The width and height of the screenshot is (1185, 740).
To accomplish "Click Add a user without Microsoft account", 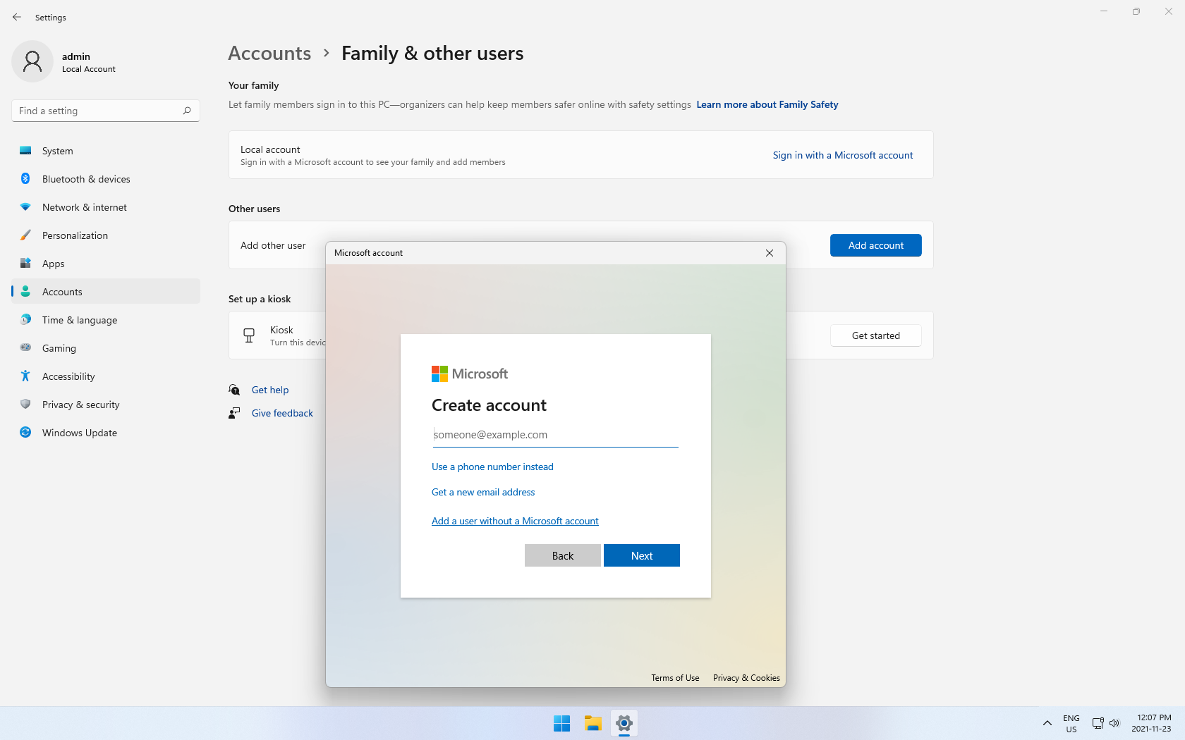I will coord(515,521).
